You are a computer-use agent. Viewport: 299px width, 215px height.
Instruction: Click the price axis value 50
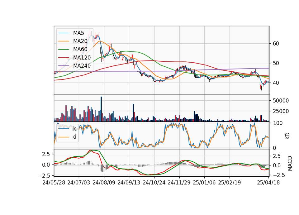pos(276,63)
